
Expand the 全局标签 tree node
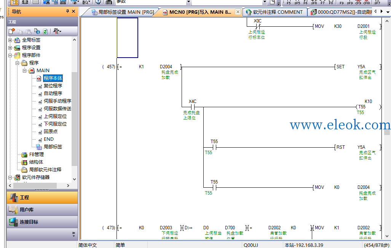(10, 40)
